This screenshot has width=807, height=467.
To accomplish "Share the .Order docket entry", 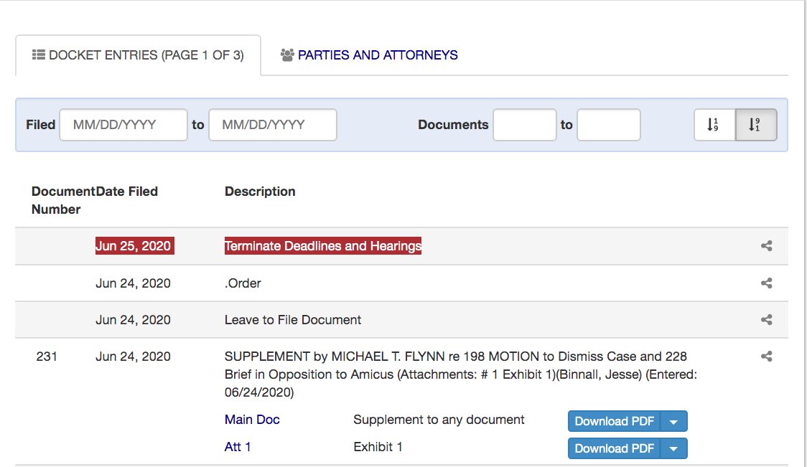I will click(766, 283).
